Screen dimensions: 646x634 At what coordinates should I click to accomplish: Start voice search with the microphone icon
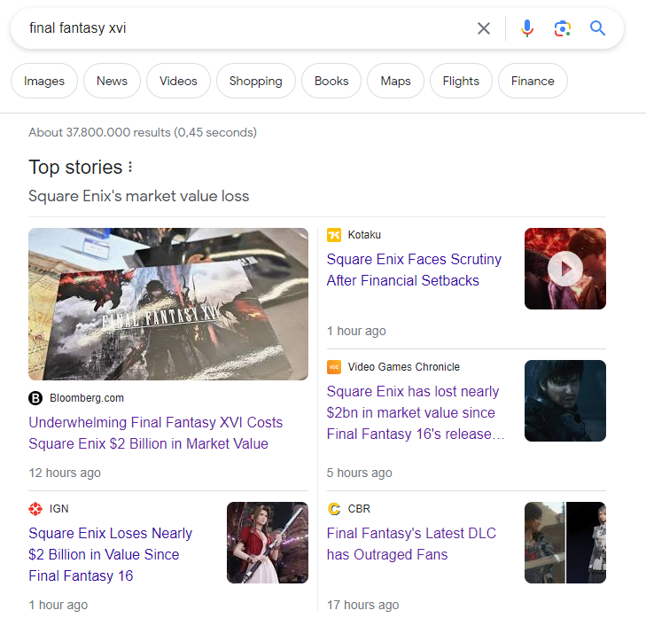click(x=527, y=28)
